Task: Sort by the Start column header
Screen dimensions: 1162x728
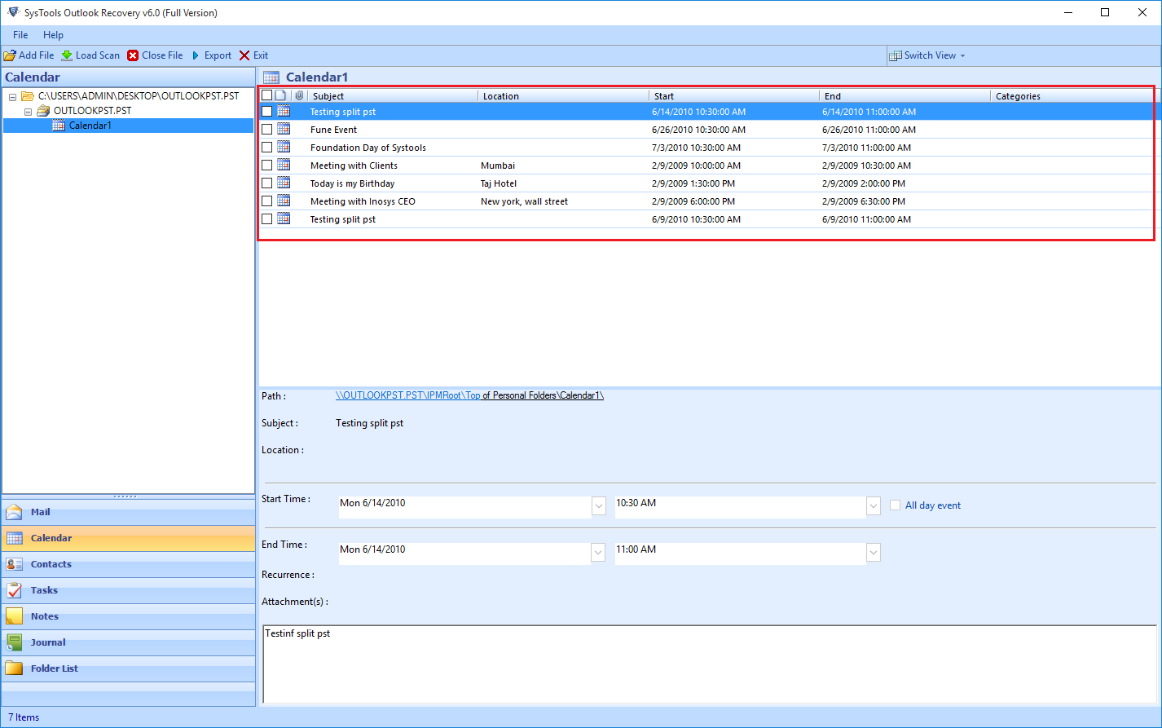Action: 734,96
